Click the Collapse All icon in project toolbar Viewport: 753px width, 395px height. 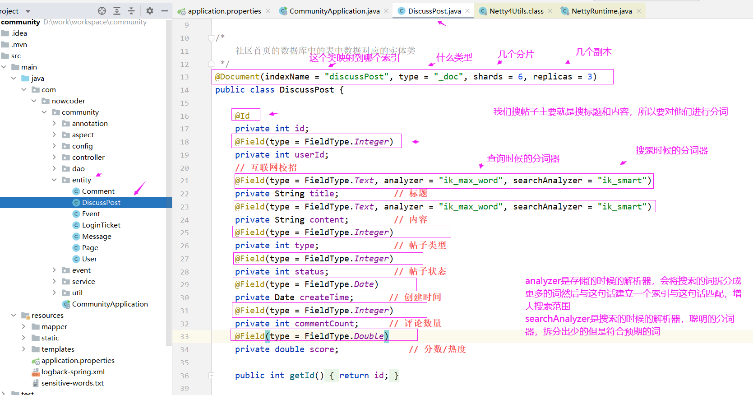[x=131, y=11]
